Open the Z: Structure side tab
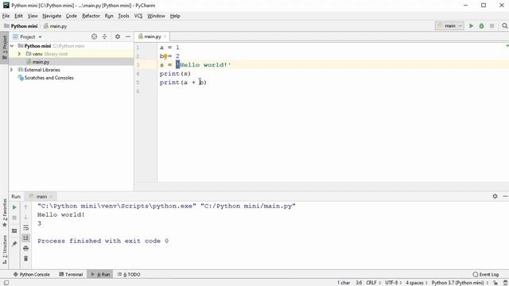509x286 pixels. 4,249
